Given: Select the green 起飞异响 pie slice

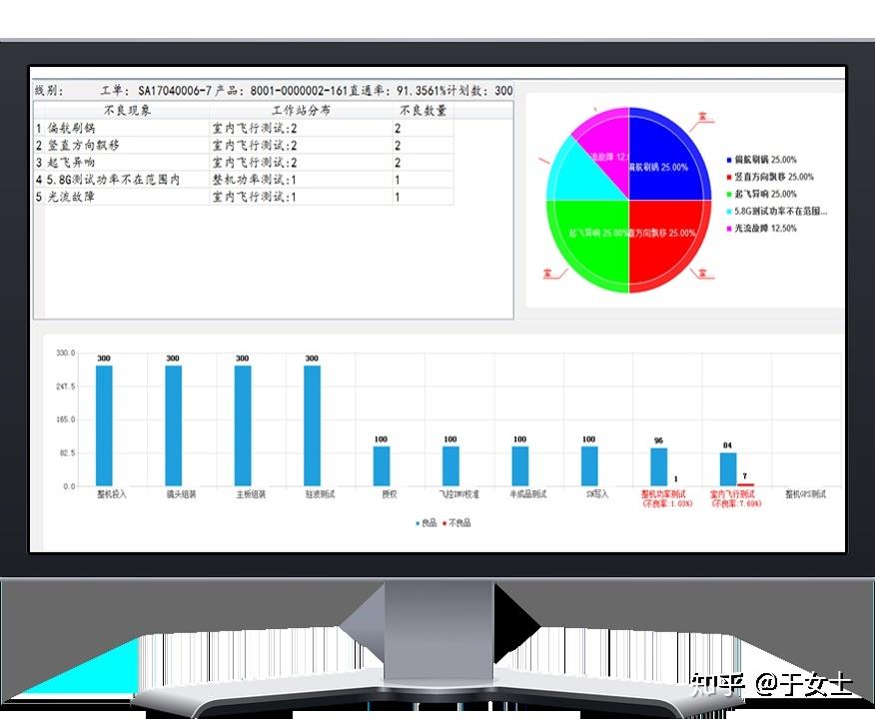Looking at the screenshot, I should click(x=589, y=240).
